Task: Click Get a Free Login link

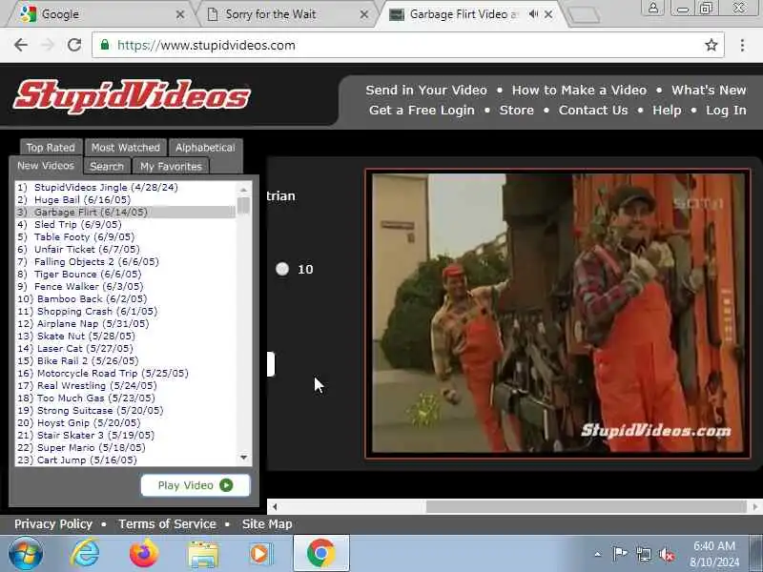Action: click(422, 111)
